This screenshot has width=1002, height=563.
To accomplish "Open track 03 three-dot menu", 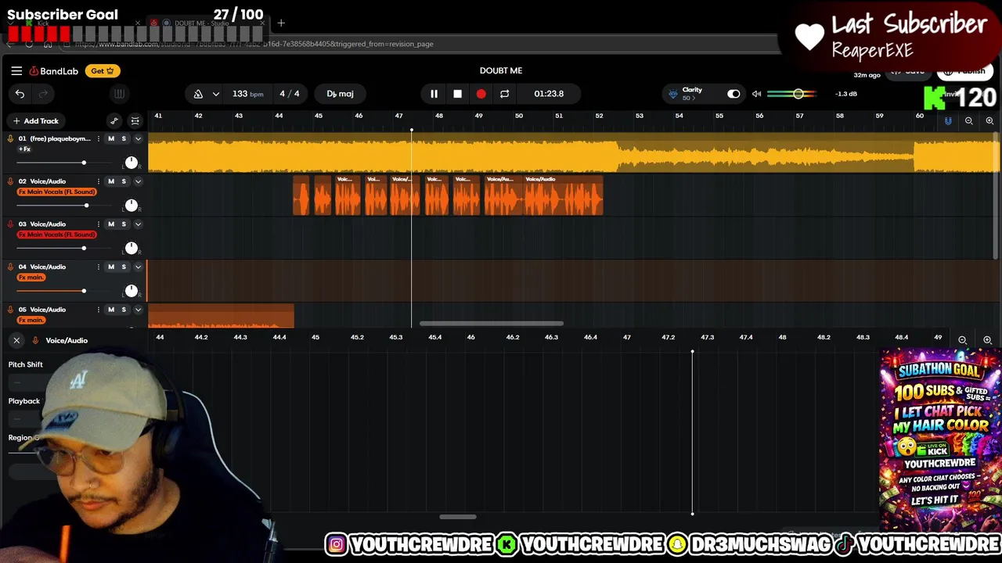I will tap(99, 224).
